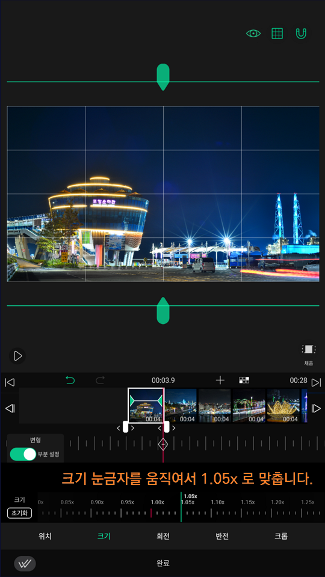Image resolution: width=325 pixels, height=577 pixels.
Task: Click the top green crop handle
Action: point(163,77)
